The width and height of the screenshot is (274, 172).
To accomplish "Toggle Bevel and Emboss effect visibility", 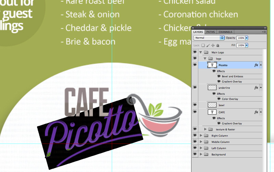I will [x=219, y=76].
